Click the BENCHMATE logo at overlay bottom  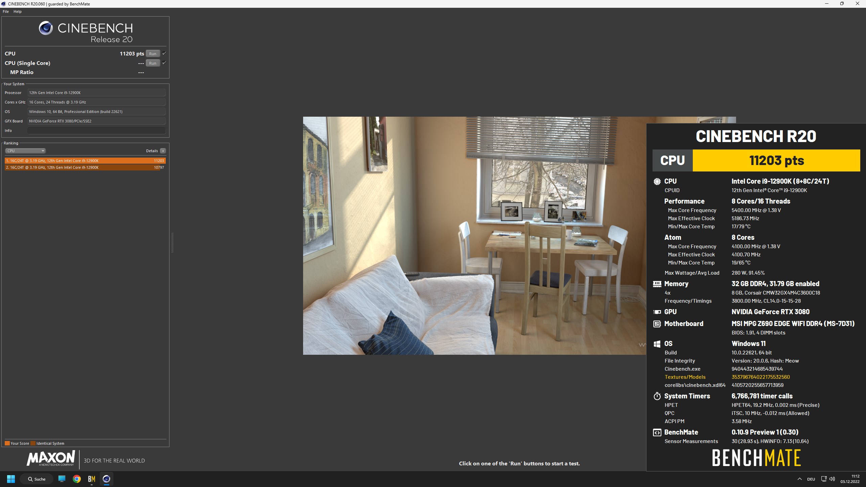click(x=756, y=458)
